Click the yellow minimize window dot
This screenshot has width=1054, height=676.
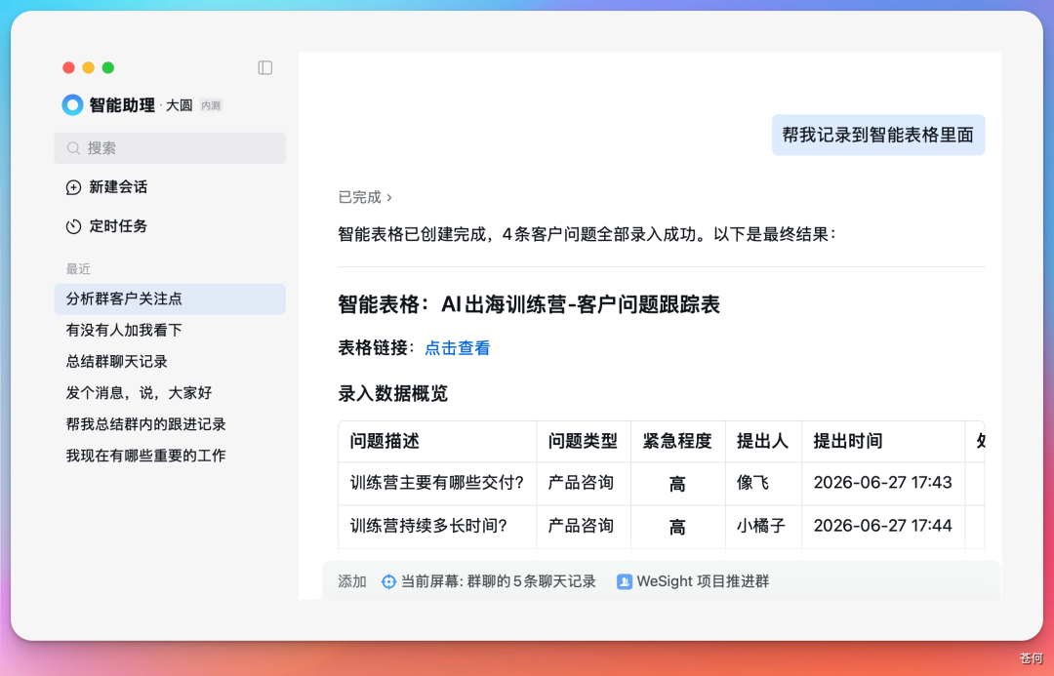point(88,68)
